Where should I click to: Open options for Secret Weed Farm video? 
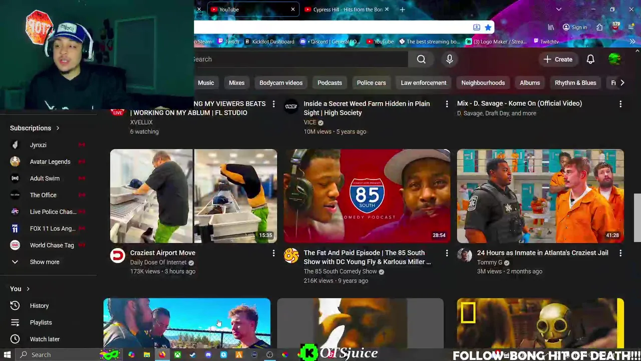447,104
